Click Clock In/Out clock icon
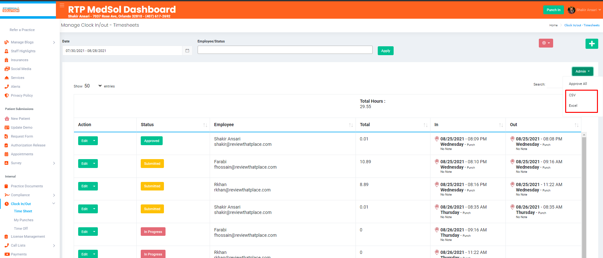The height and width of the screenshot is (258, 603). (x=7, y=204)
